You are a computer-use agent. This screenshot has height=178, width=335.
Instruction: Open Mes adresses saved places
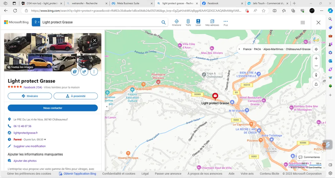(x=212, y=23)
